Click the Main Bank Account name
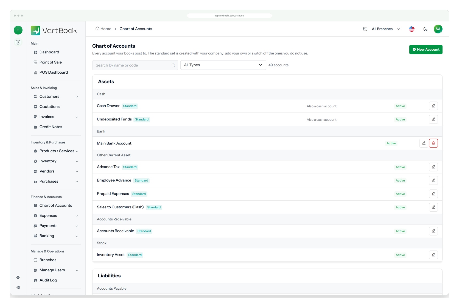 pyautogui.click(x=114, y=143)
